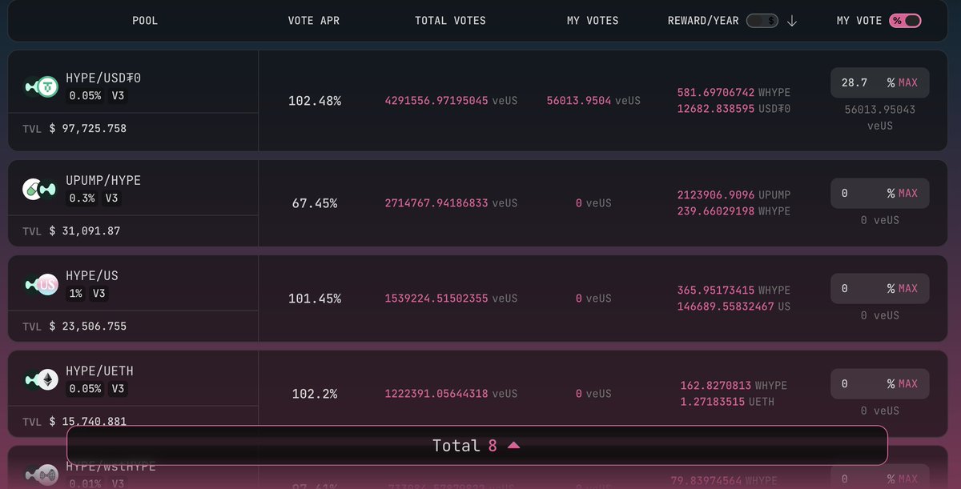This screenshot has width=961, height=489.
Task: Select the HYPE/USD₮0 pool name
Action: (103, 78)
